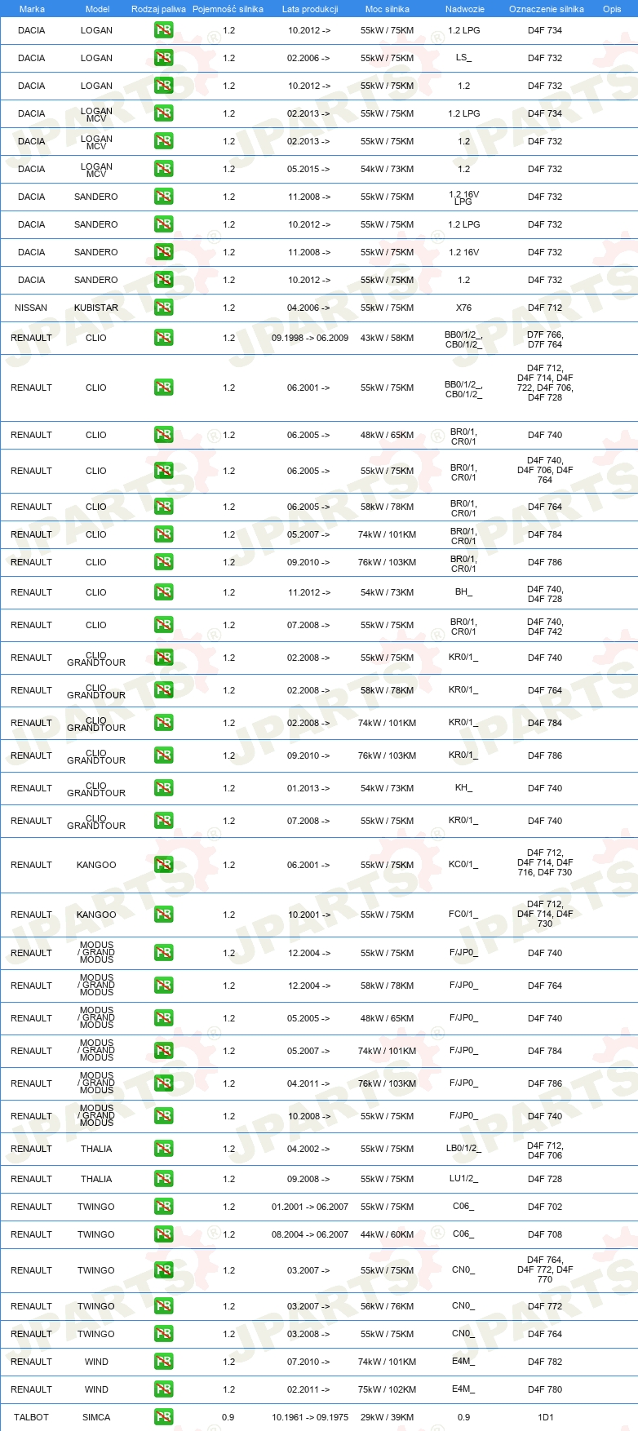
Task: Click the KH_ body cell
Action: tap(463, 788)
